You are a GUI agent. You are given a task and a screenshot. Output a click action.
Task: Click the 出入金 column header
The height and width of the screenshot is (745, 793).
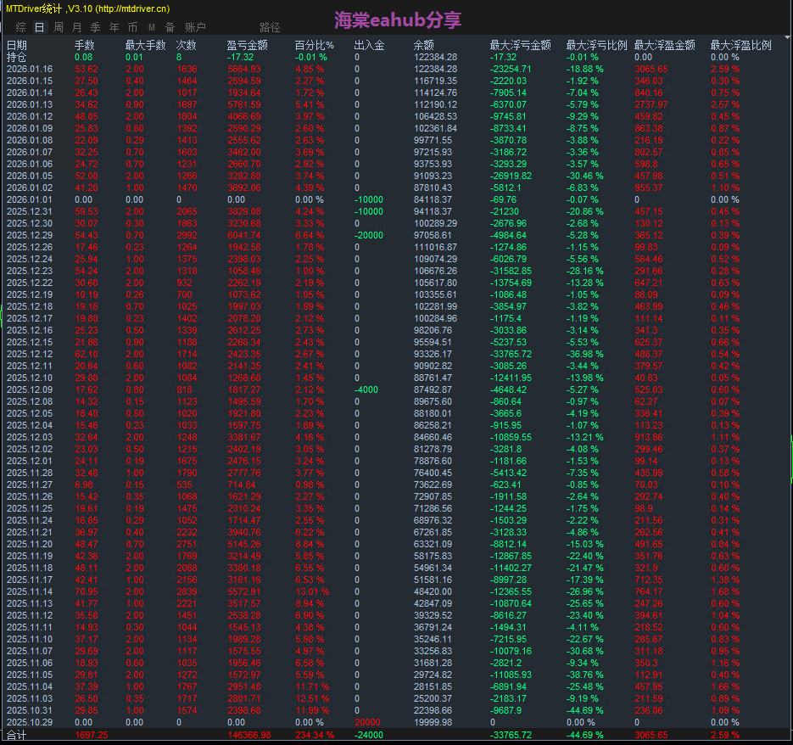pos(369,45)
